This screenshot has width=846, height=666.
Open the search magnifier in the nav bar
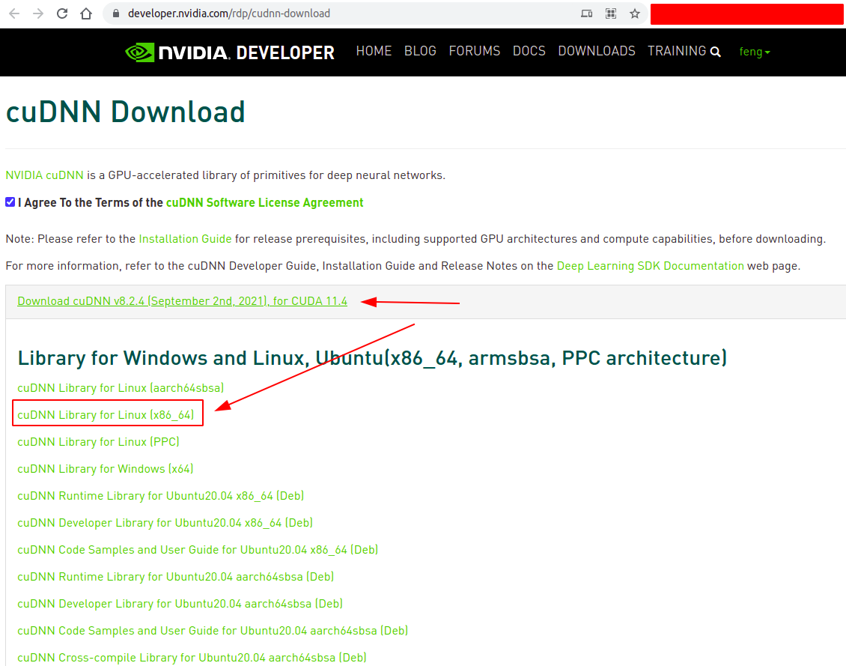pos(716,52)
